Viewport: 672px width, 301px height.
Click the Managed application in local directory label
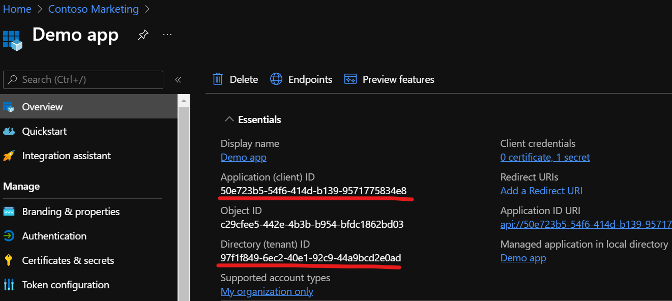[584, 244]
